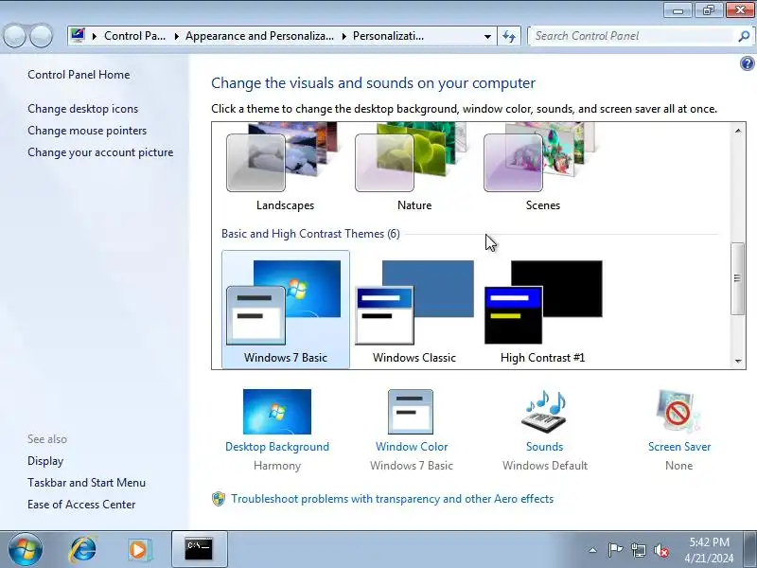Open the Sounds piano icon
757x568 pixels.
544,412
